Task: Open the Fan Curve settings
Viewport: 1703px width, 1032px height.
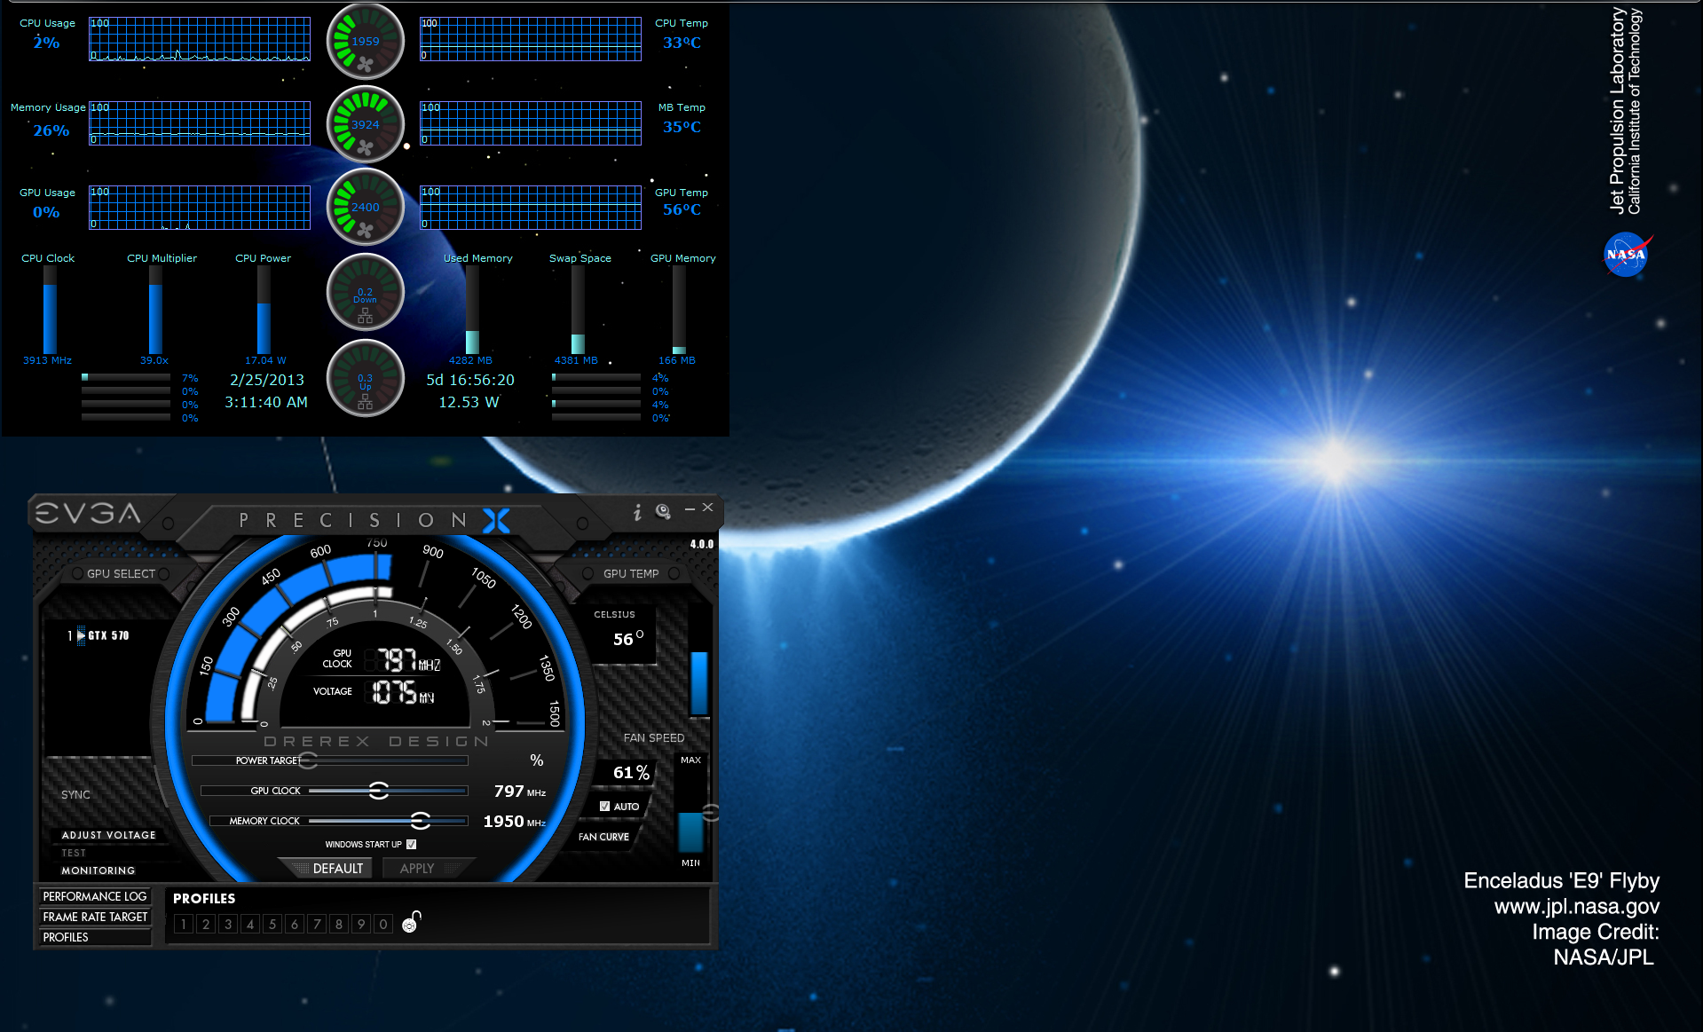Action: pos(603,837)
